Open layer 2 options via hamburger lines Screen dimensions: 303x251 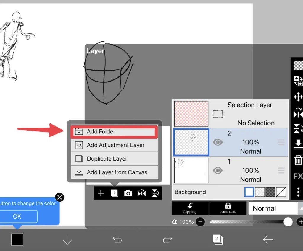click(281, 142)
